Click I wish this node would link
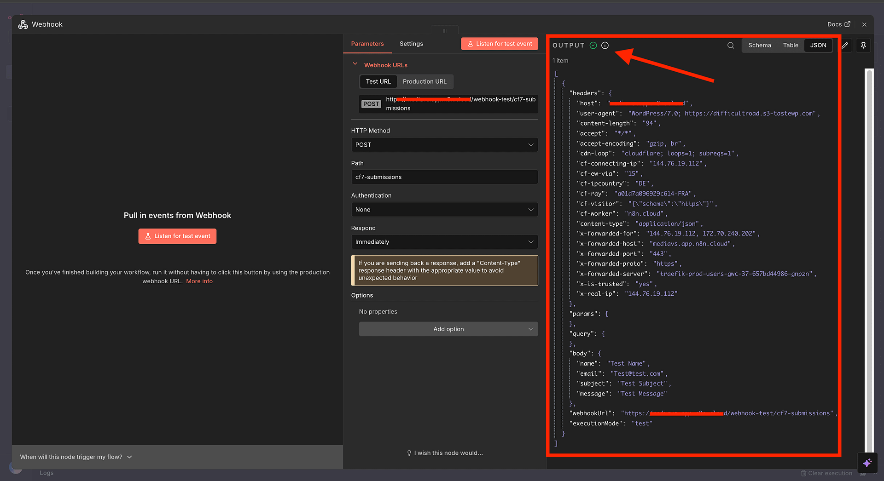884x481 pixels. click(445, 453)
